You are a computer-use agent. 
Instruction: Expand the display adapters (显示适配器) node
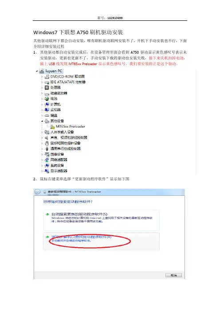point(42,171)
